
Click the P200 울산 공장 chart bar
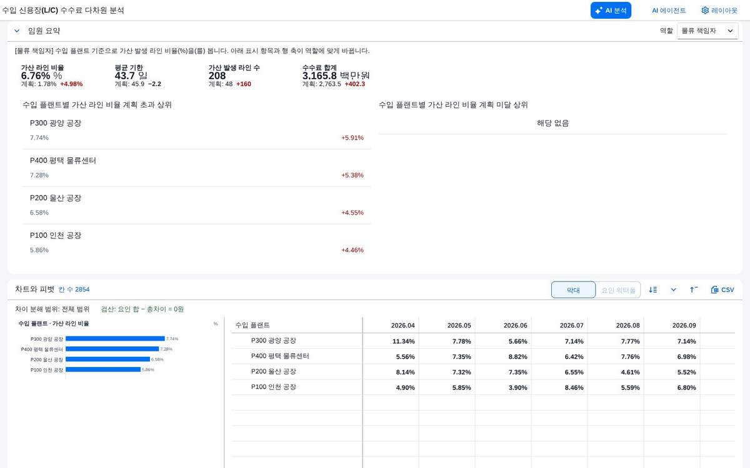[107, 359]
